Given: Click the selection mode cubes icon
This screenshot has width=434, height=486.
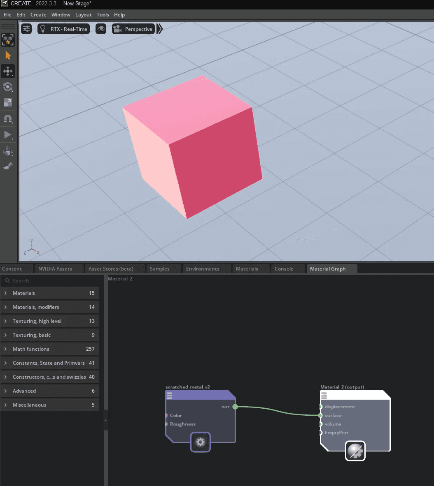Looking at the screenshot, I should click(8, 40).
